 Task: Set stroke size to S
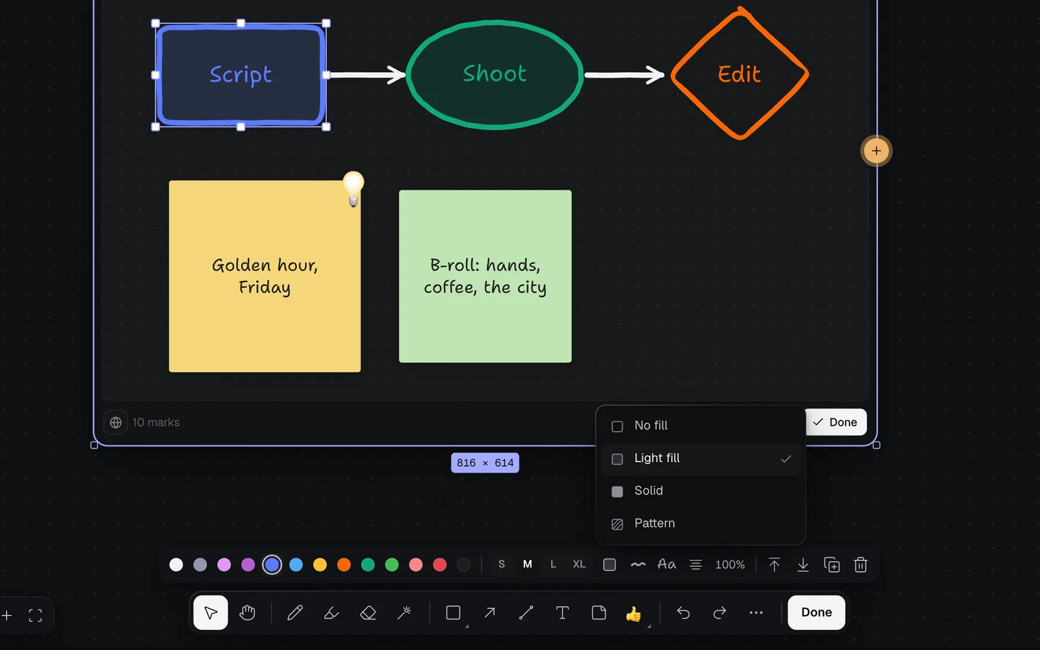[501, 565]
